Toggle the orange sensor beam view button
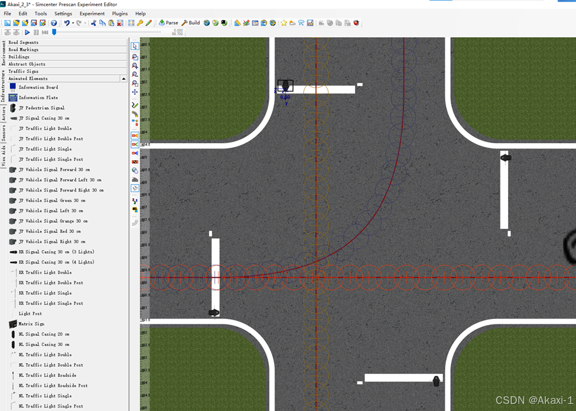 point(135,136)
